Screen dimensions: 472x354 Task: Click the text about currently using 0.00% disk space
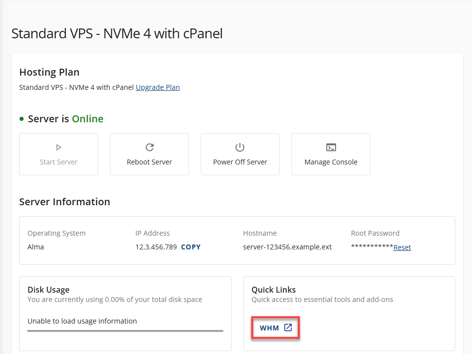115,300
